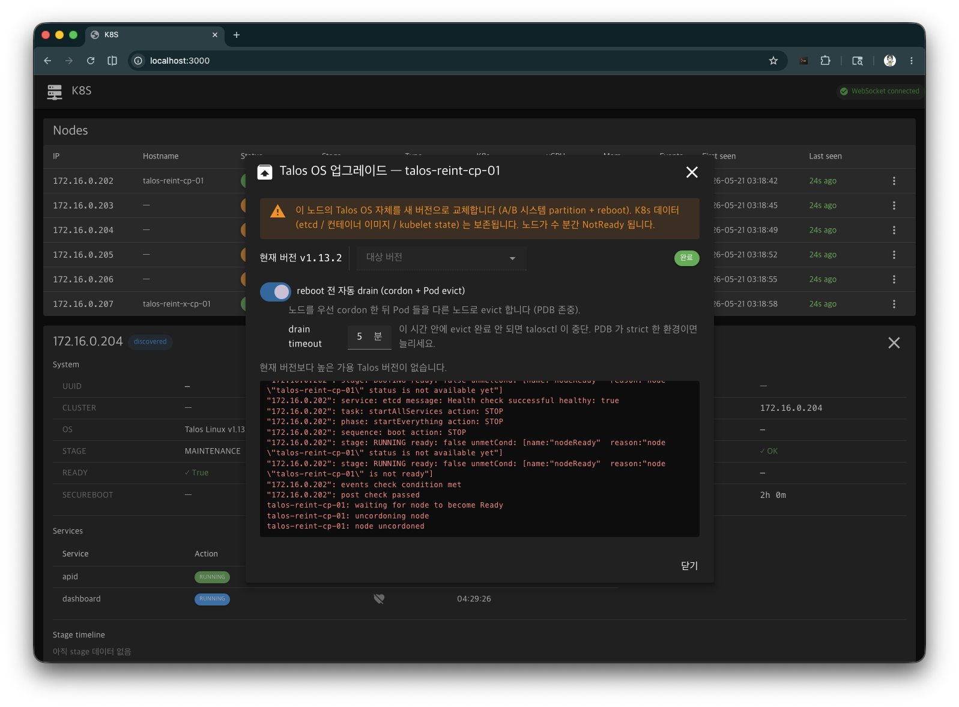Click the upgrade log output area
The image size is (959, 707).
coord(480,459)
